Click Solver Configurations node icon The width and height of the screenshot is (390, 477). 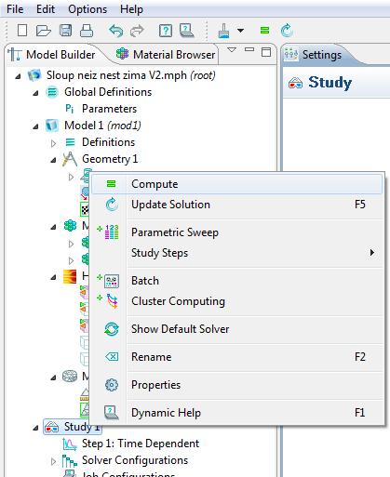click(x=70, y=461)
